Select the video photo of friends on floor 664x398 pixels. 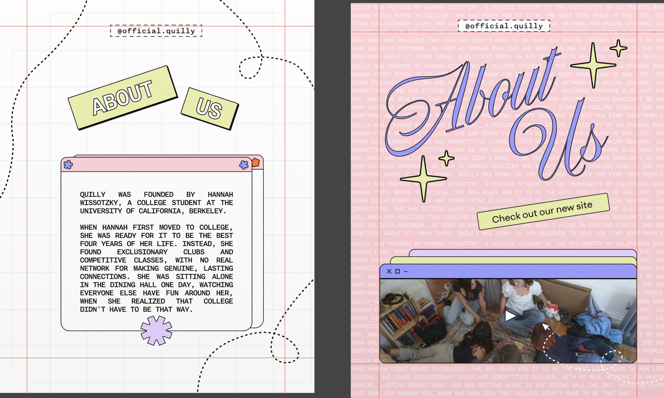pos(508,321)
